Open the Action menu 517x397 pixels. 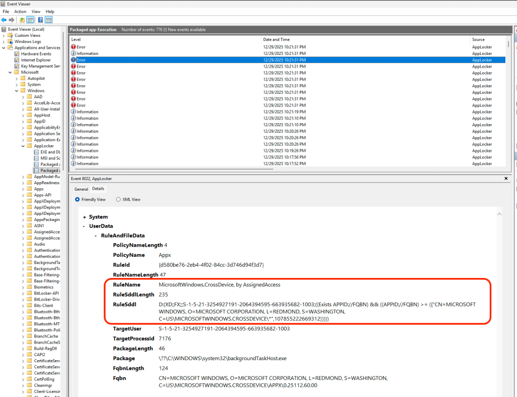click(x=20, y=11)
